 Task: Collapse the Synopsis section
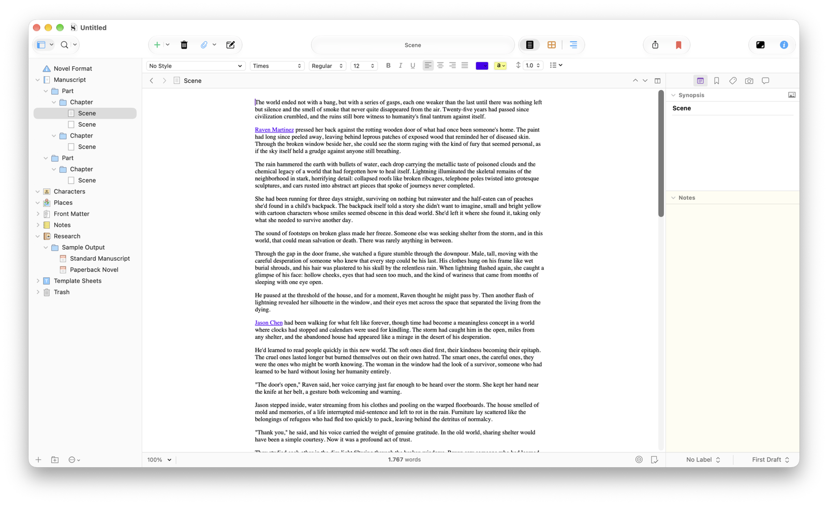(x=673, y=95)
